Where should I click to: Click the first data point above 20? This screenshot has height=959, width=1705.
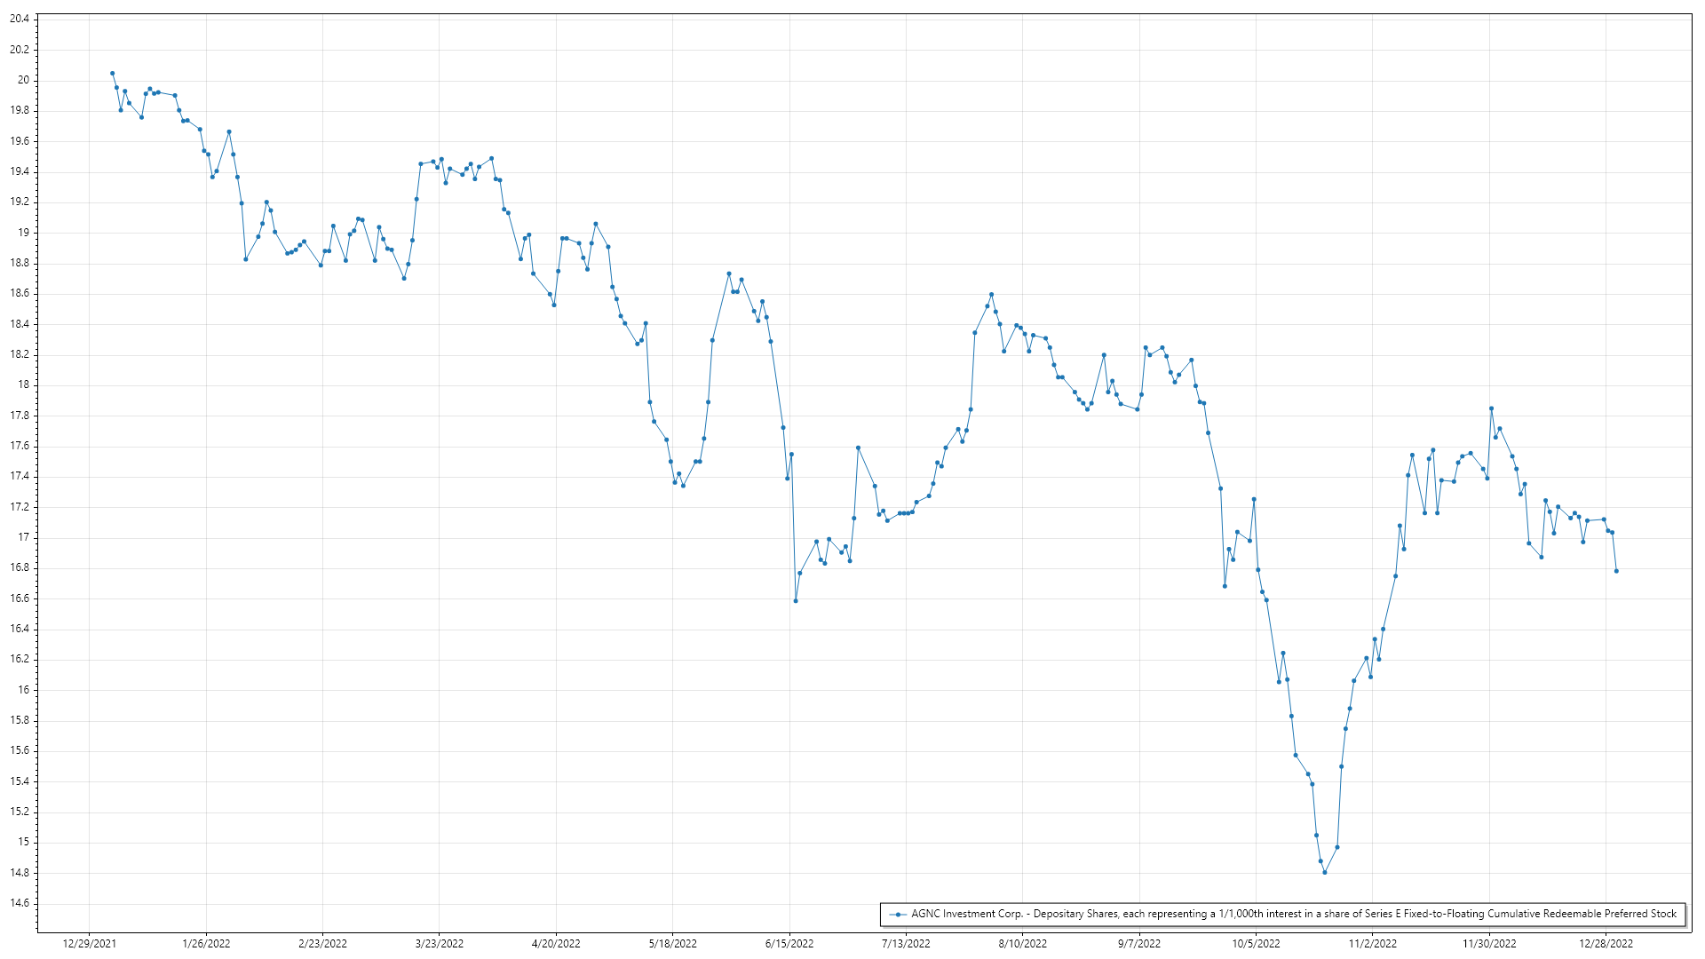(x=112, y=73)
